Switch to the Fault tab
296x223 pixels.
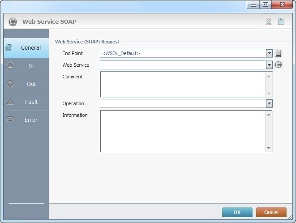tap(31, 102)
